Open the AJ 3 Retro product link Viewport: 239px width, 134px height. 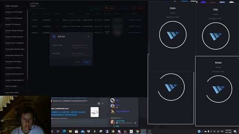coord(69,113)
